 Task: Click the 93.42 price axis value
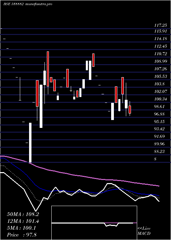point(159,129)
